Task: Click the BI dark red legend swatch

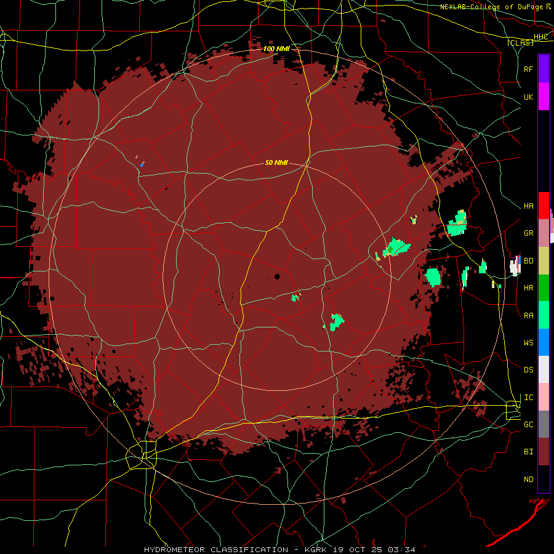Action: (x=544, y=452)
